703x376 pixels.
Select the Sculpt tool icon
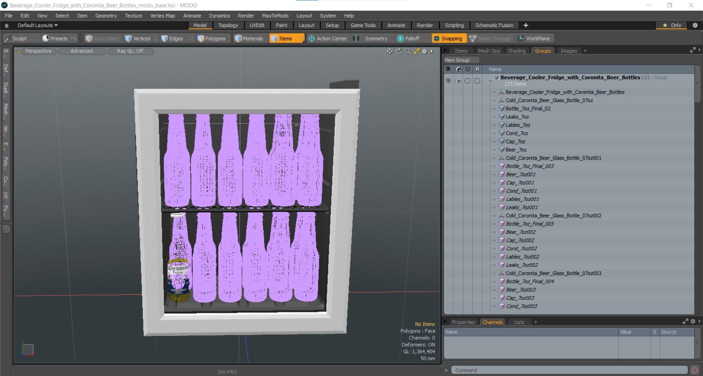click(x=8, y=38)
